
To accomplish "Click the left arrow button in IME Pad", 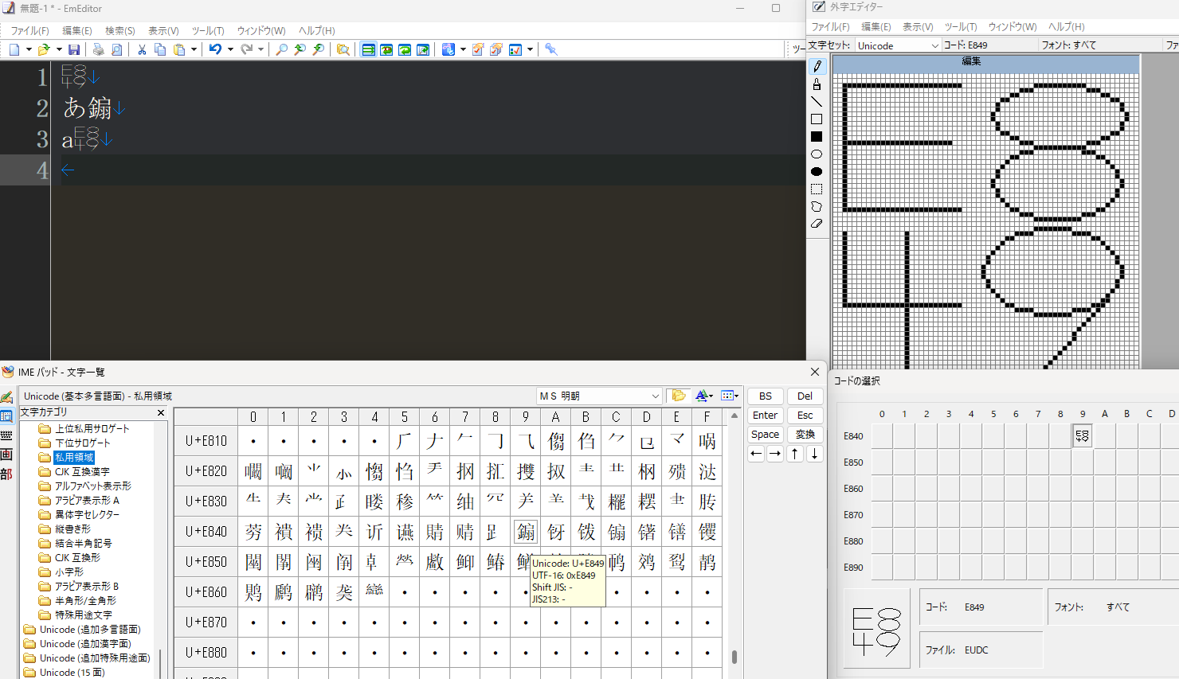I will (x=756, y=454).
